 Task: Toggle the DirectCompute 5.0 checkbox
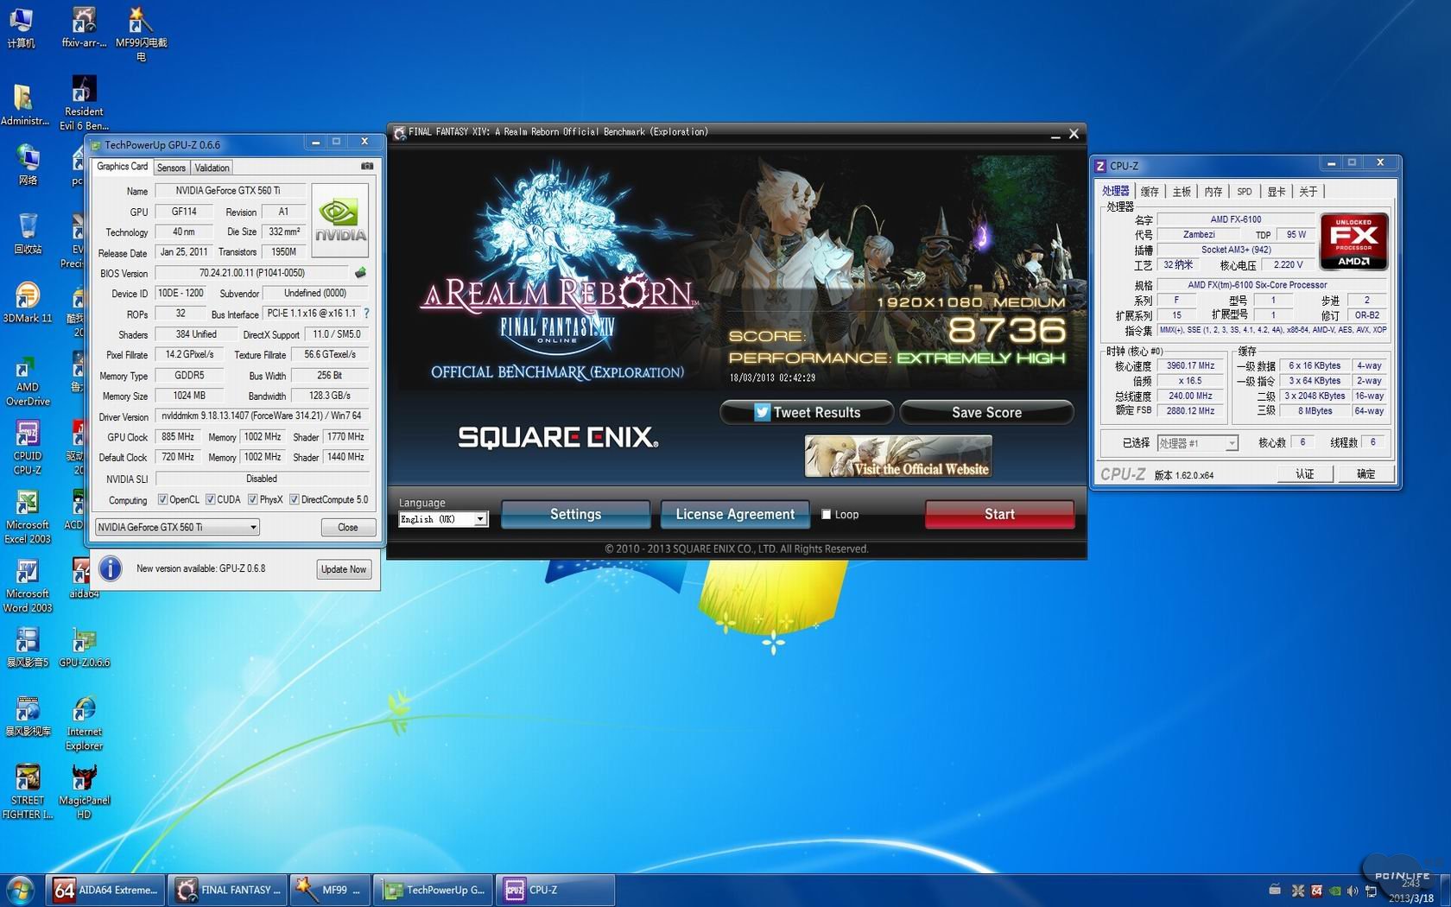tap(294, 499)
